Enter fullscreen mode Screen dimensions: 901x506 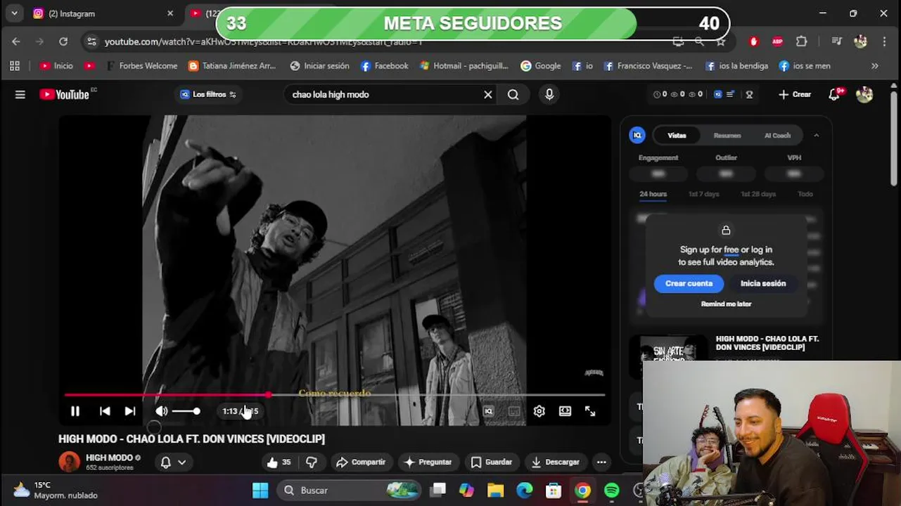point(590,411)
